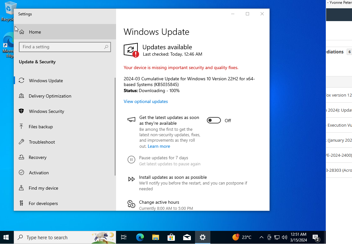This screenshot has height=244, width=352.
Task: Open the volume speaker tray icon
Action: 285,237
